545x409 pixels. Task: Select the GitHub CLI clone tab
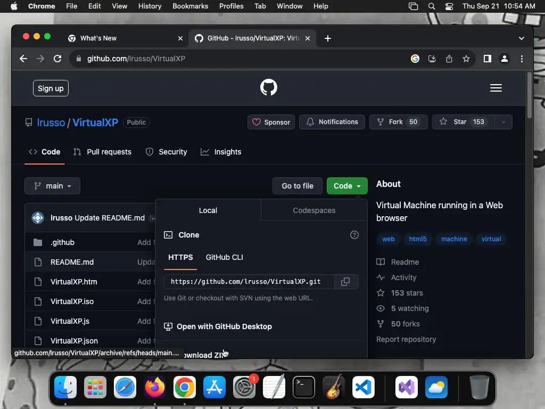(x=224, y=257)
